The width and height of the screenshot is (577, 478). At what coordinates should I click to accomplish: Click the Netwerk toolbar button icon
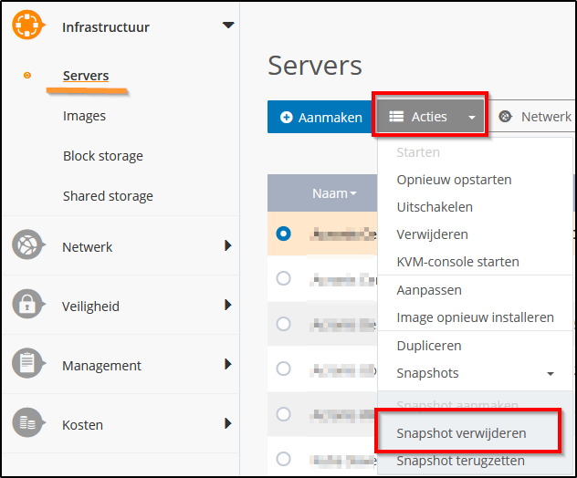point(506,117)
